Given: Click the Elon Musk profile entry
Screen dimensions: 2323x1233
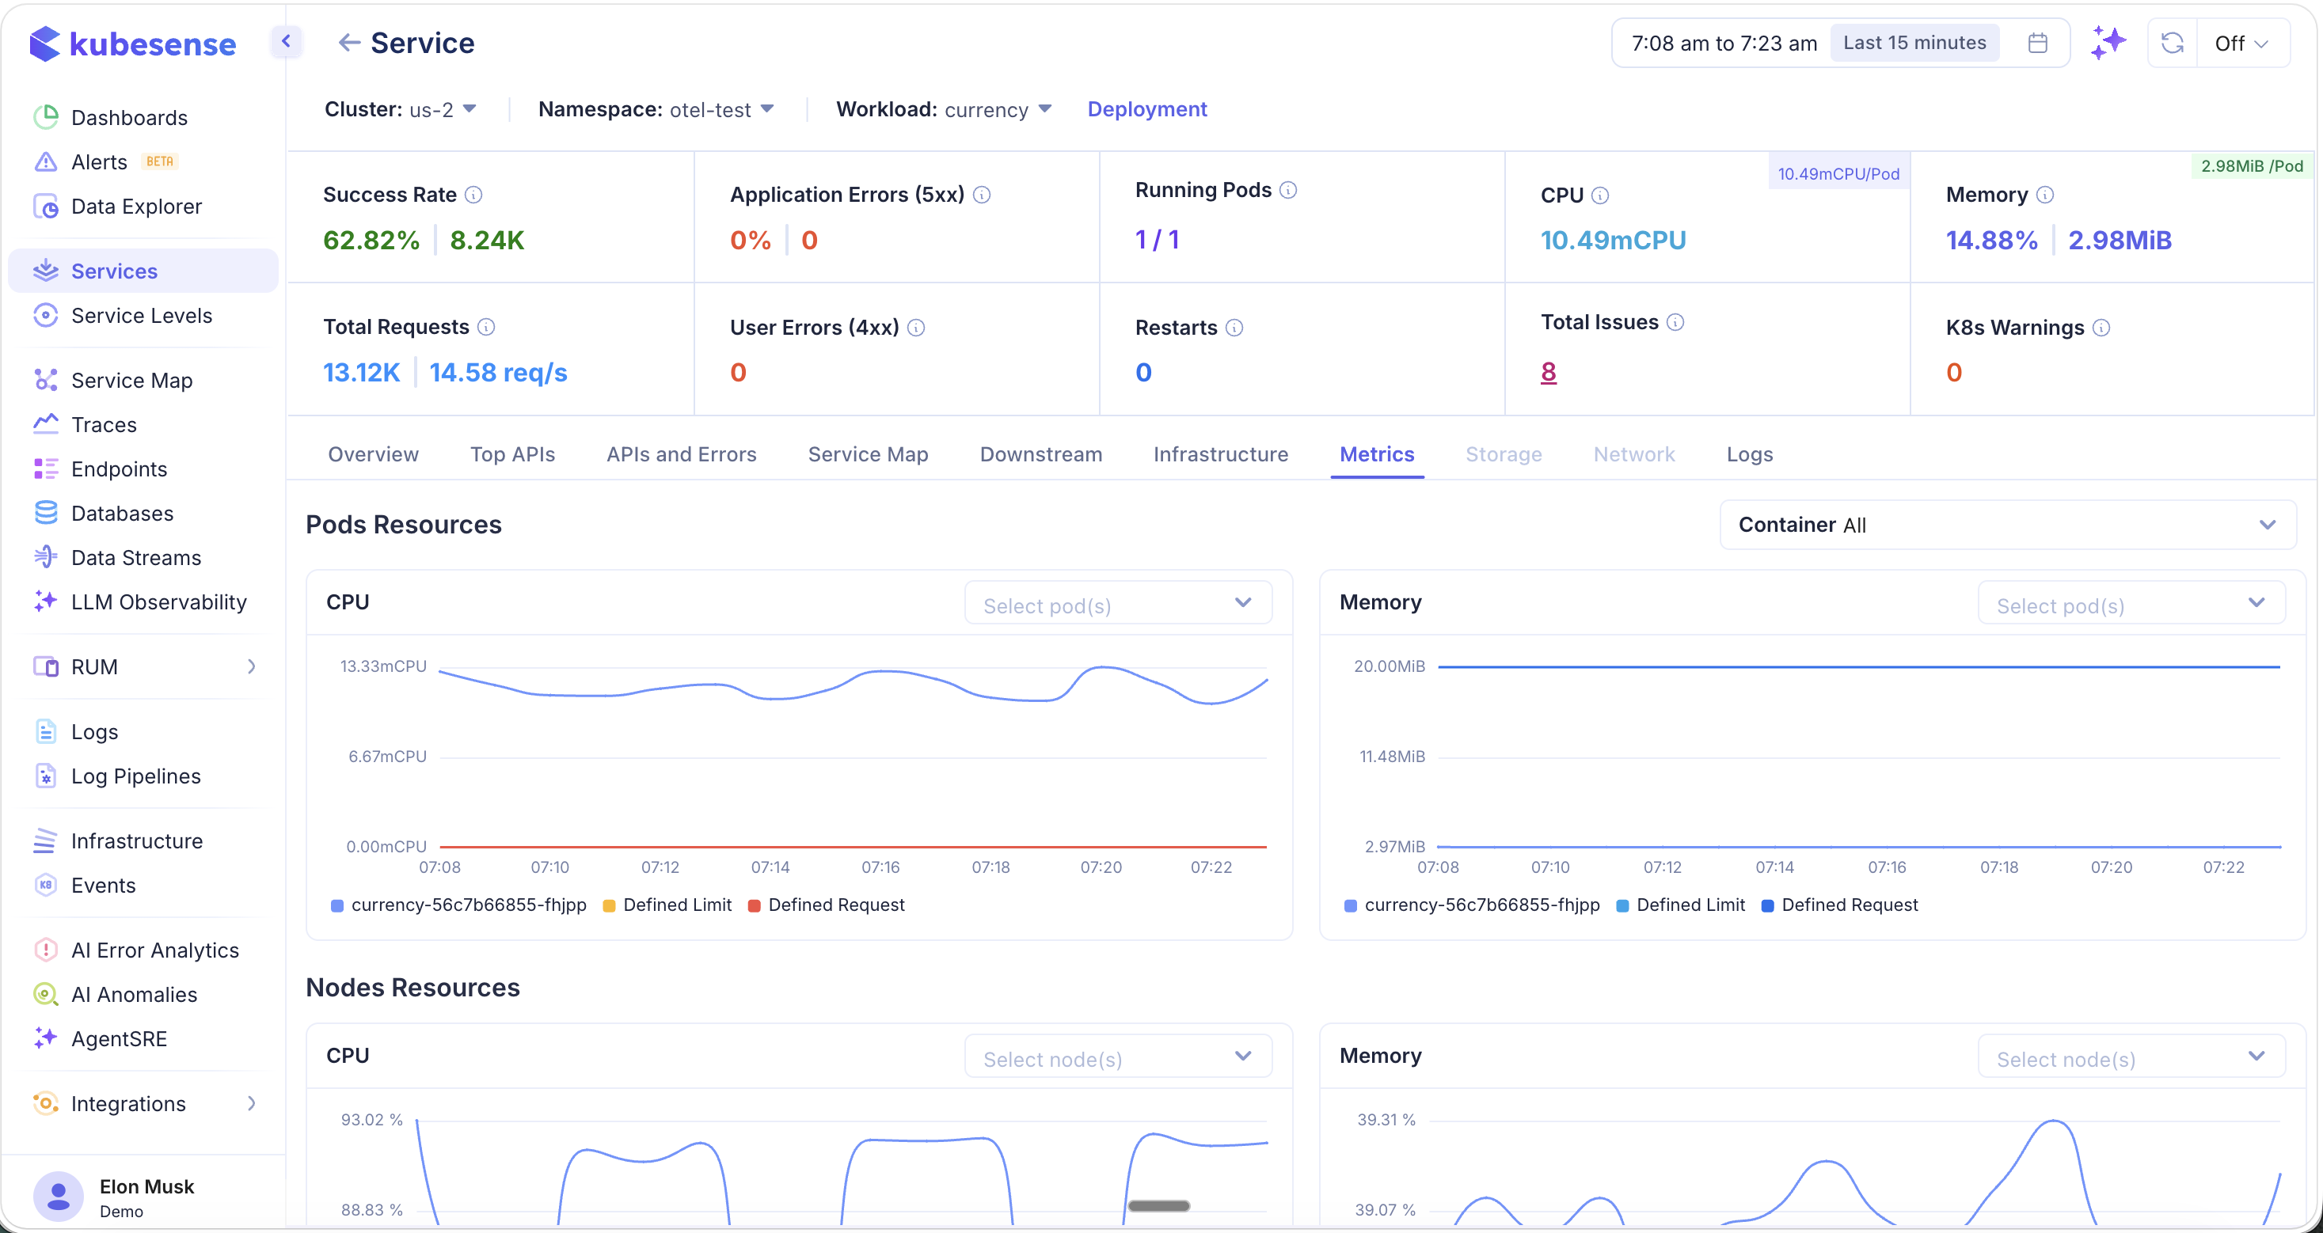Looking at the screenshot, I should pos(144,1195).
